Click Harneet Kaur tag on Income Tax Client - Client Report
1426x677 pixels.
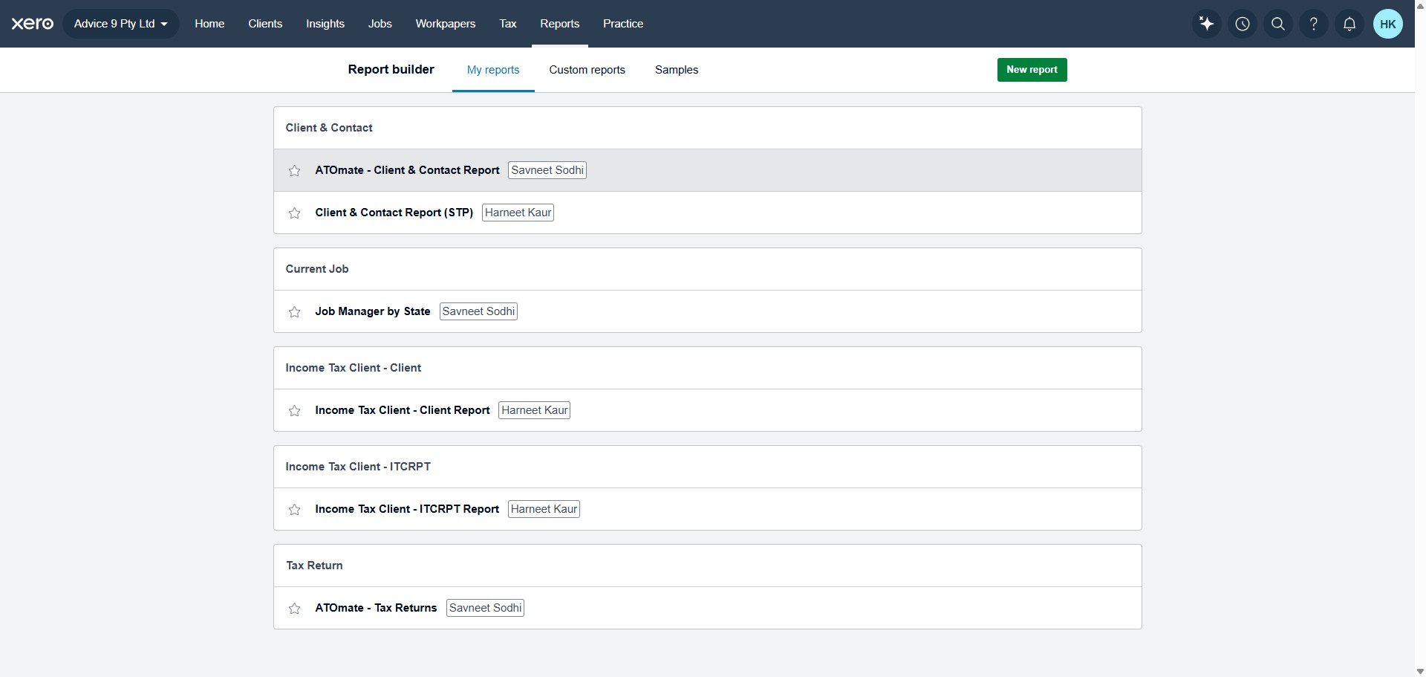[535, 410]
